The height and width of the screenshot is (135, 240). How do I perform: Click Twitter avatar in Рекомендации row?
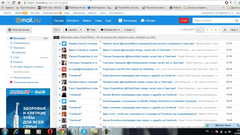click(x=64, y=101)
